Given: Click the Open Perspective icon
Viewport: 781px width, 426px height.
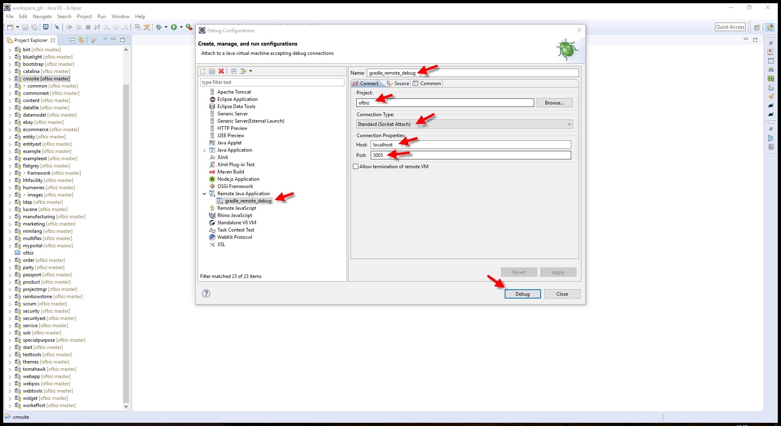Looking at the screenshot, I should pyautogui.click(x=757, y=27).
